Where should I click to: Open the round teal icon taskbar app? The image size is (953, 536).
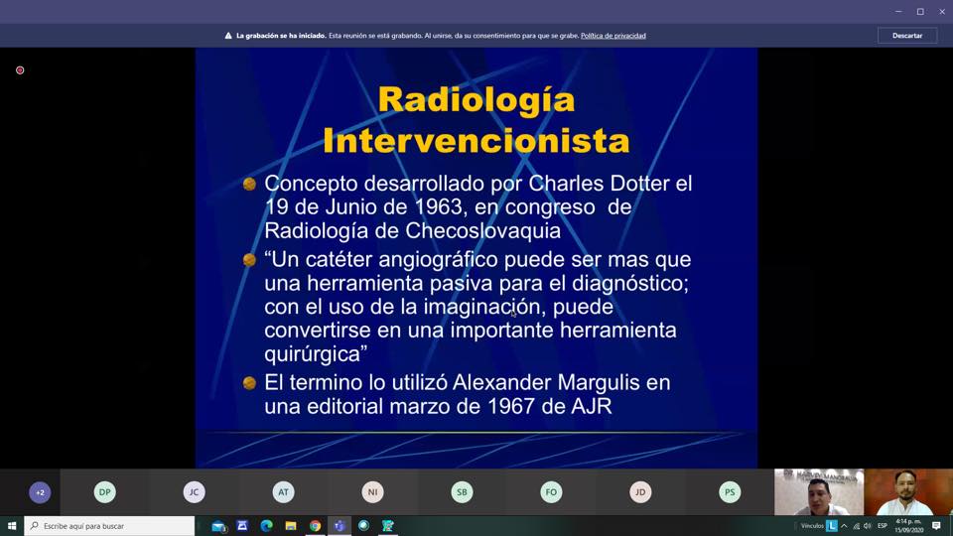tap(363, 526)
